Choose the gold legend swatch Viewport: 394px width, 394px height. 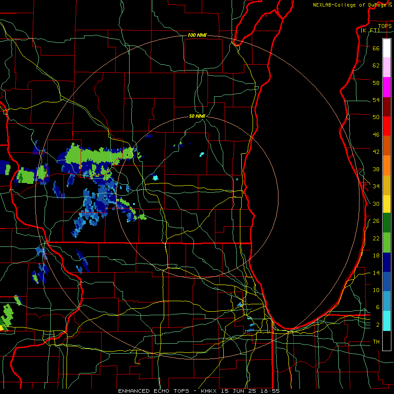click(387, 185)
